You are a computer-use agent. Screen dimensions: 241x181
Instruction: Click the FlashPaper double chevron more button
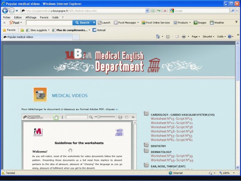[x=133, y=117]
